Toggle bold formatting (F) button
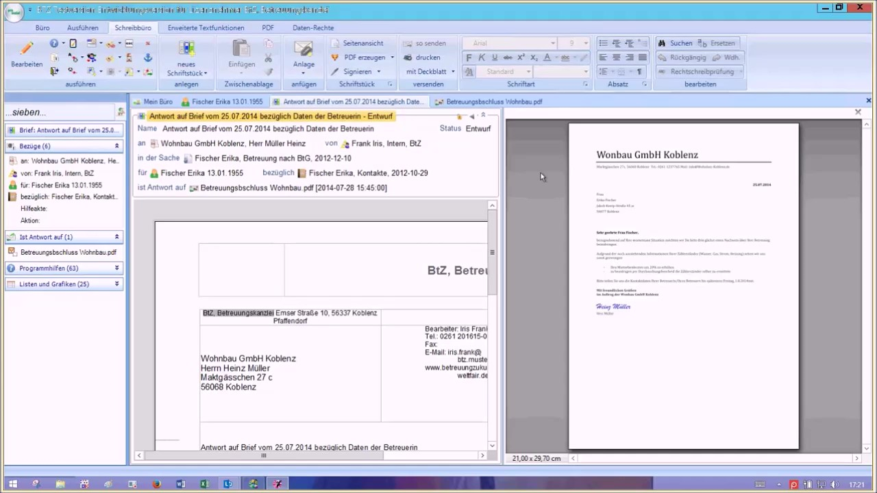 click(469, 58)
